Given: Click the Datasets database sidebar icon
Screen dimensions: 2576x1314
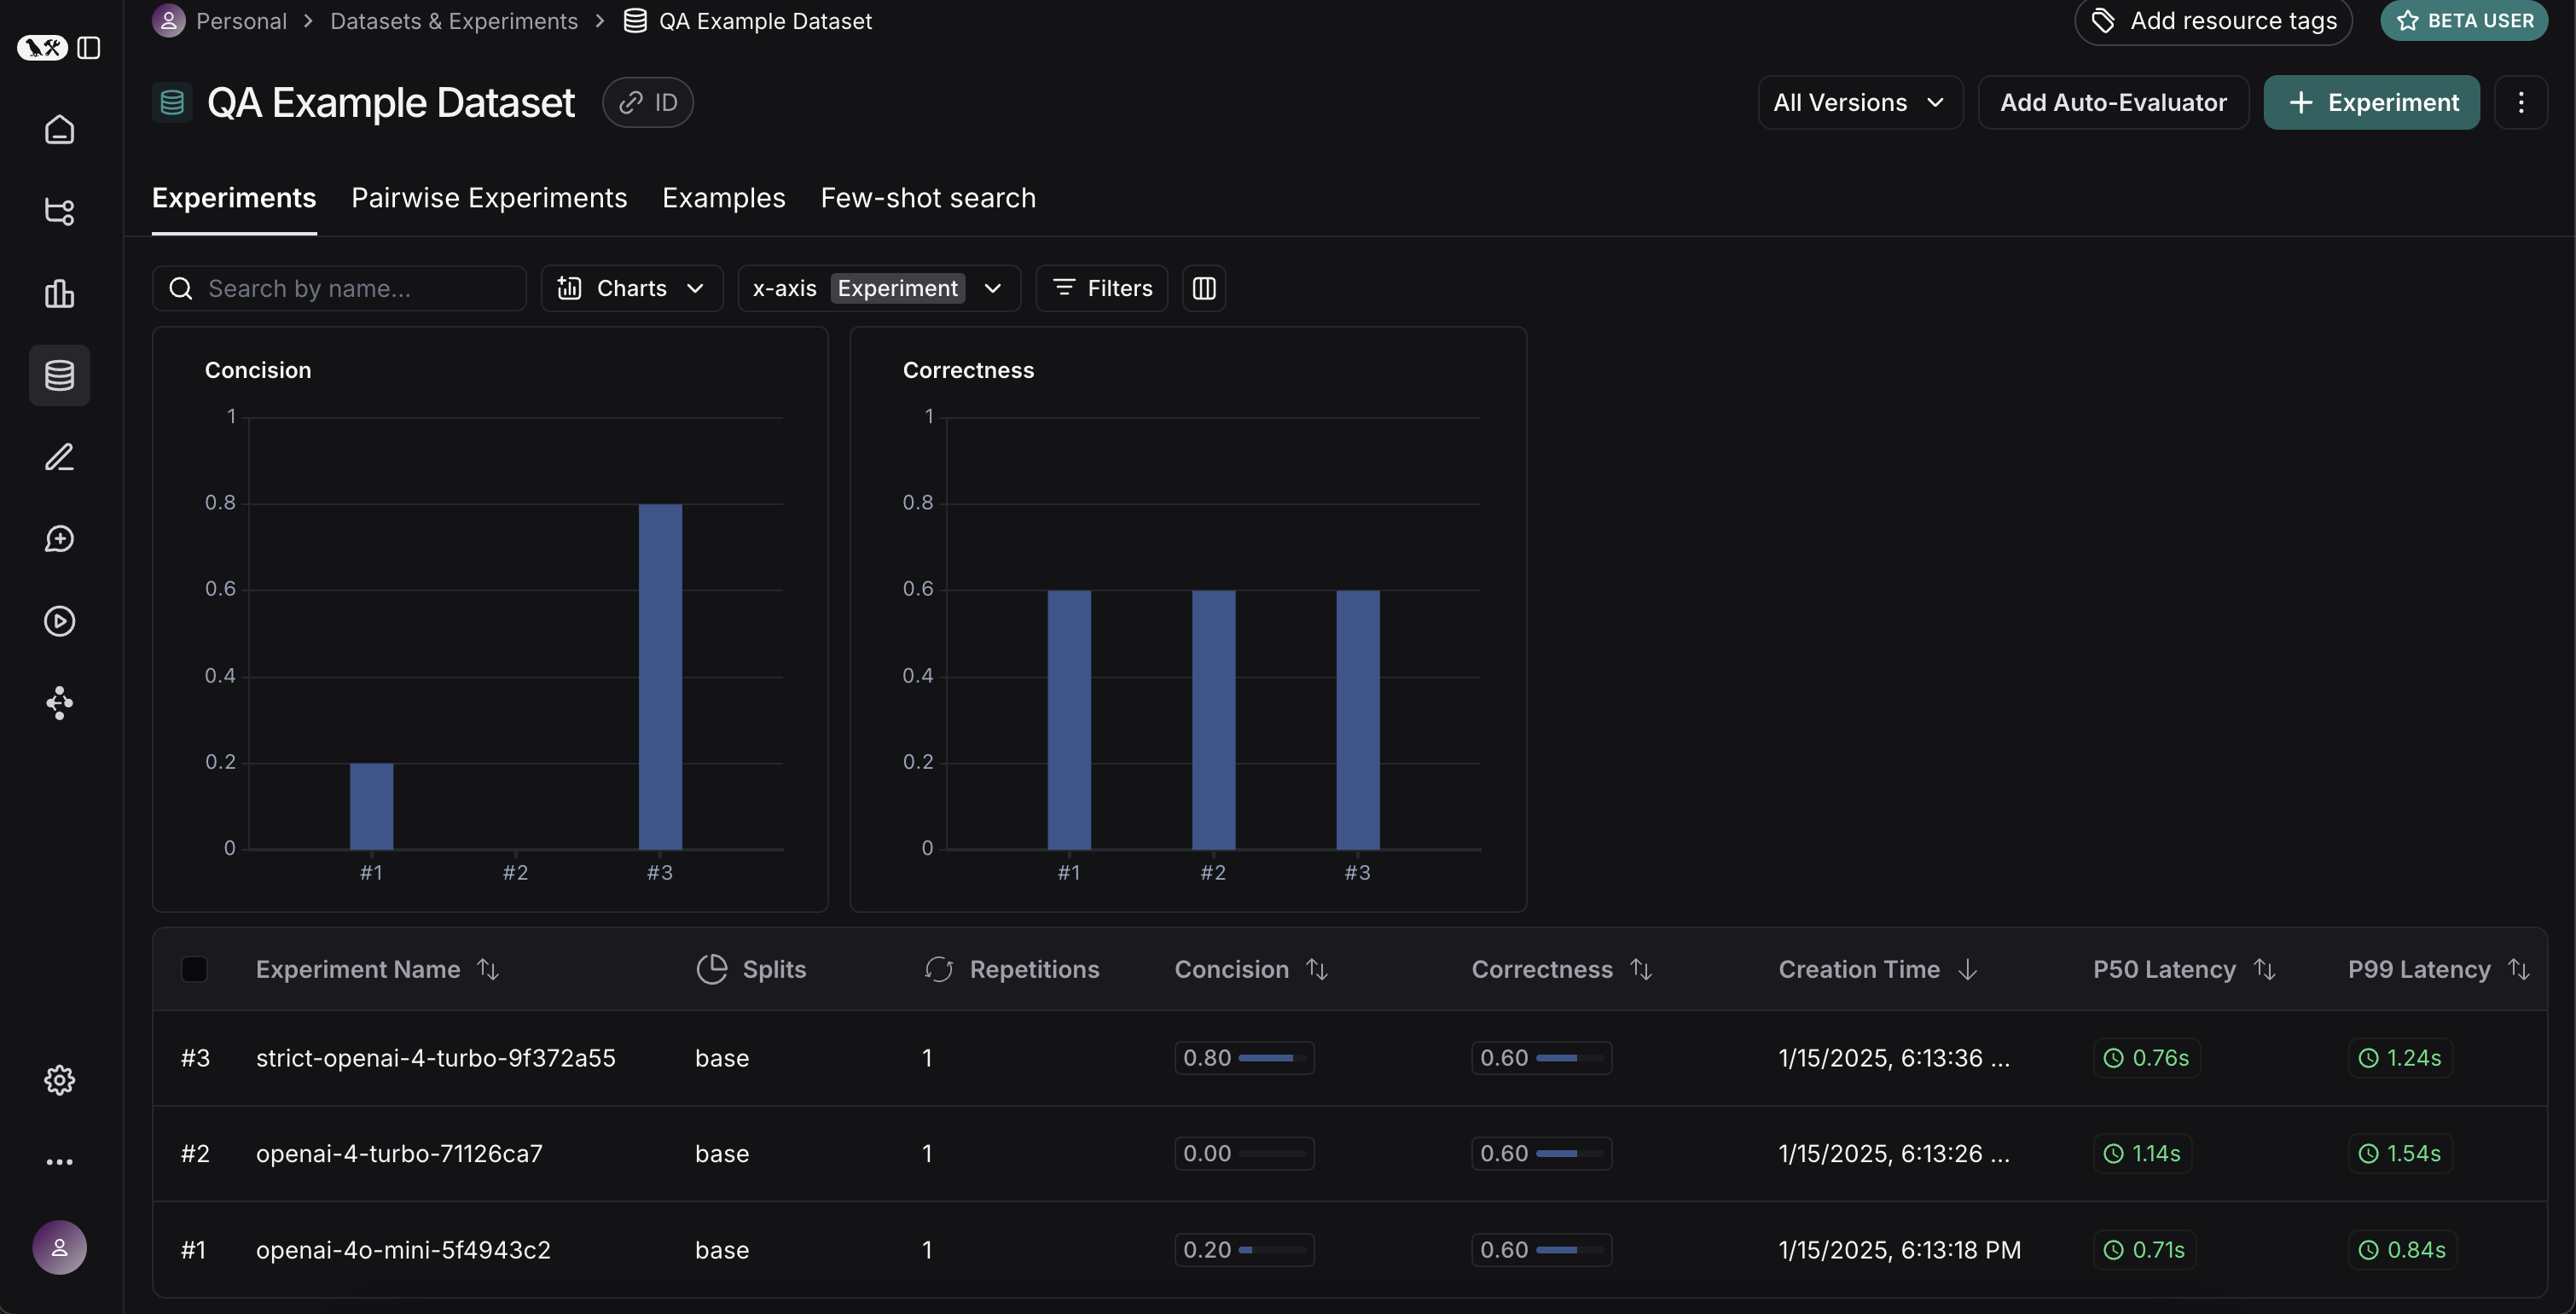Looking at the screenshot, I should click(x=59, y=375).
